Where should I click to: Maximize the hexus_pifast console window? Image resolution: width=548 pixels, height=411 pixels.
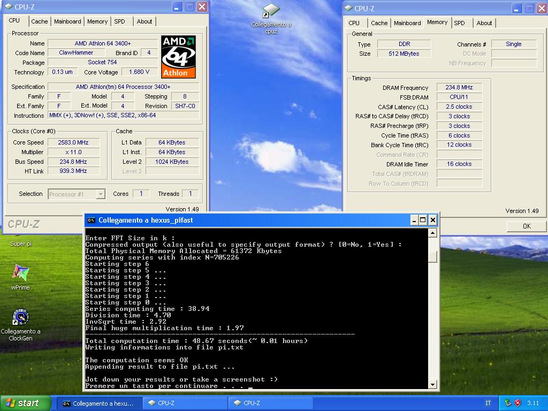pos(423,220)
